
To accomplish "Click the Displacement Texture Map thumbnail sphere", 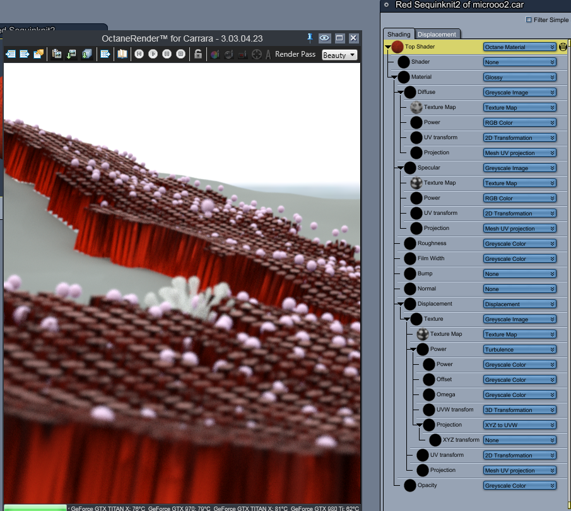I will (423, 334).
